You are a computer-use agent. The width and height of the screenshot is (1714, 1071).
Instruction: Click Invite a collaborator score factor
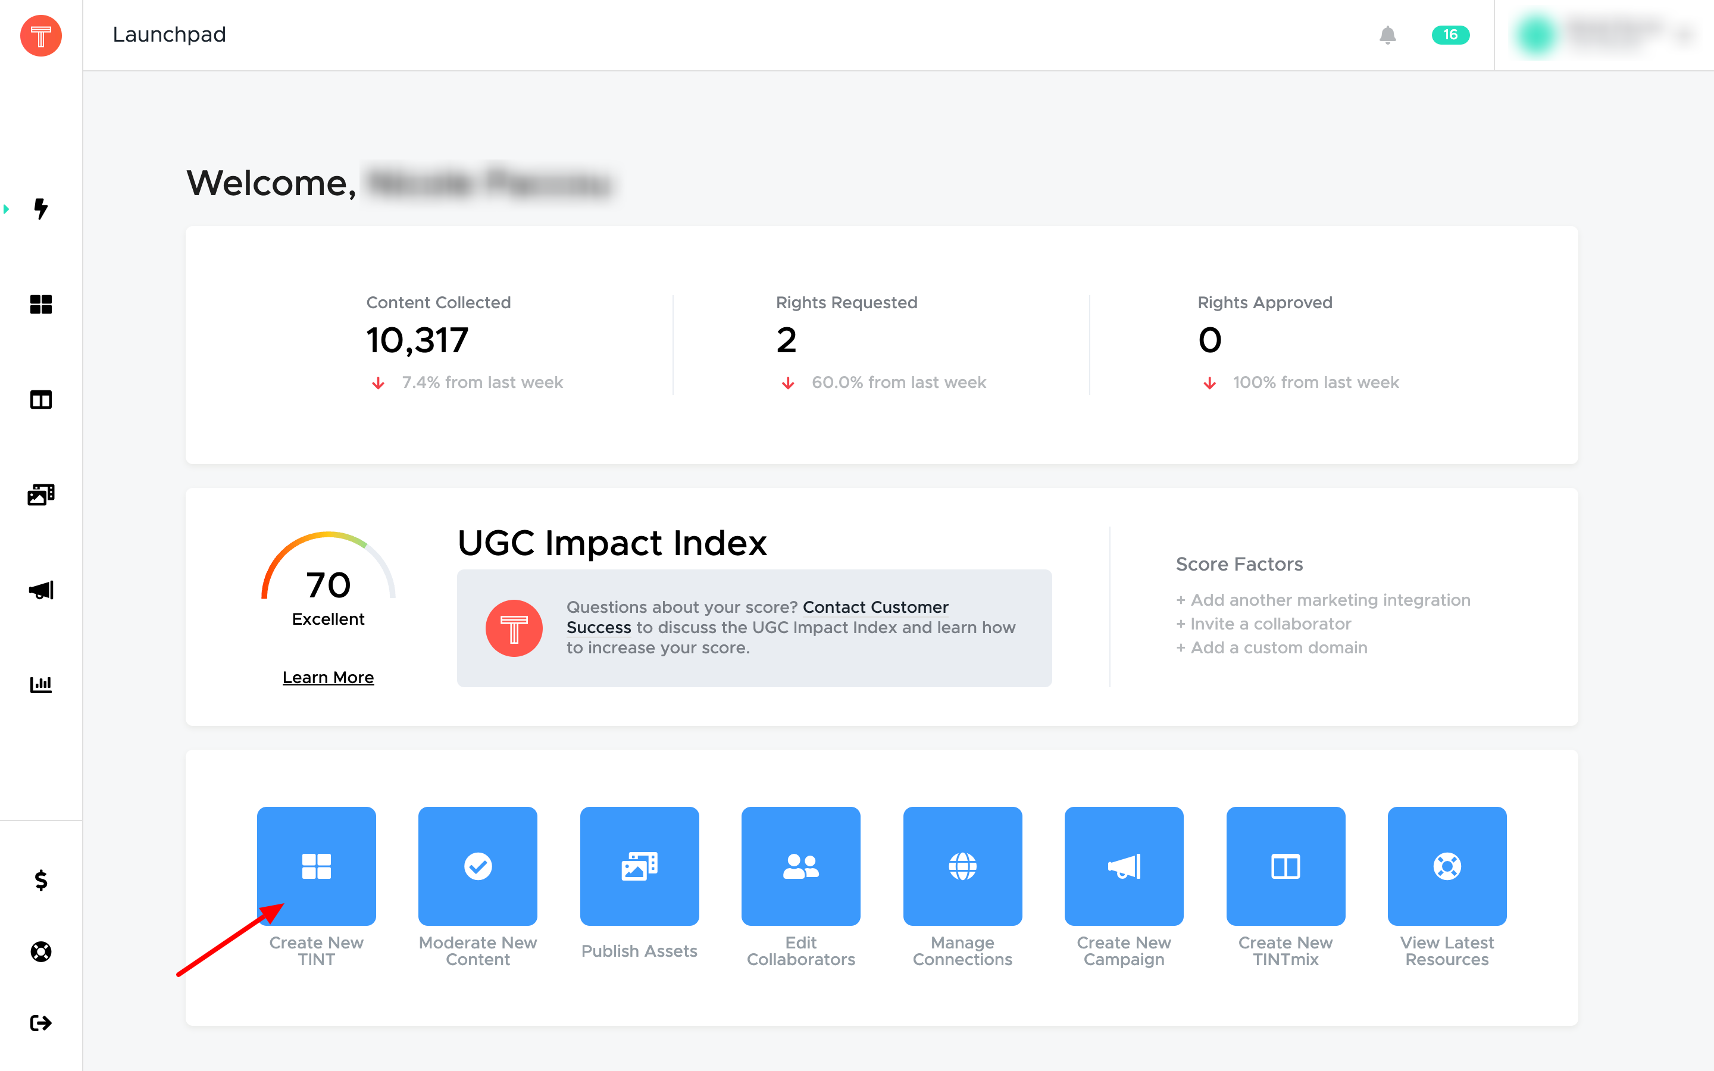[1263, 624]
